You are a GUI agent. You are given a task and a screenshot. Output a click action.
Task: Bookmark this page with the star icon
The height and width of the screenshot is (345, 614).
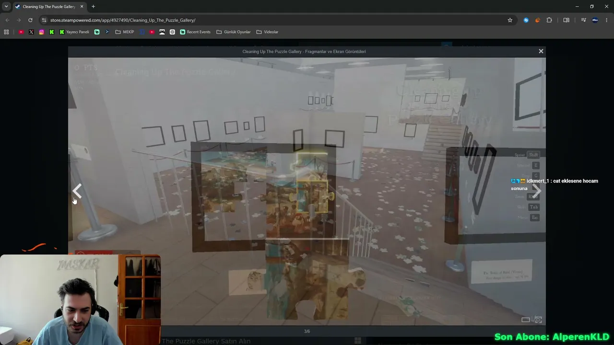click(510, 20)
